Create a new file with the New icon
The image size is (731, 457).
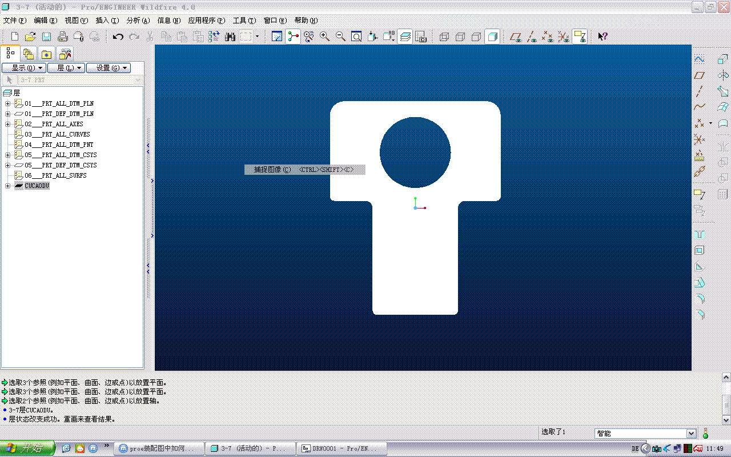coord(15,37)
